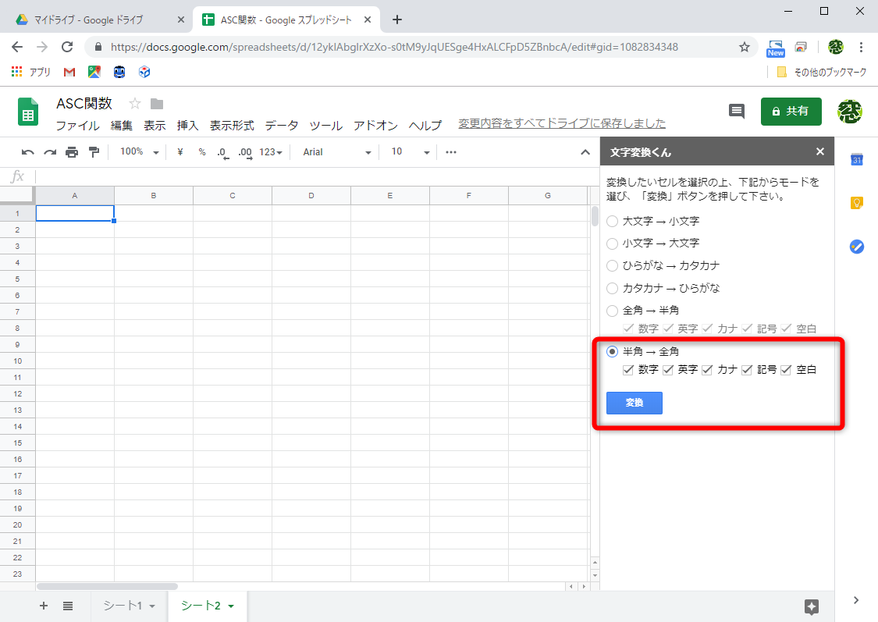Image resolution: width=878 pixels, height=622 pixels.
Task: Click the Print icon in the toolbar
Action: tap(69, 152)
